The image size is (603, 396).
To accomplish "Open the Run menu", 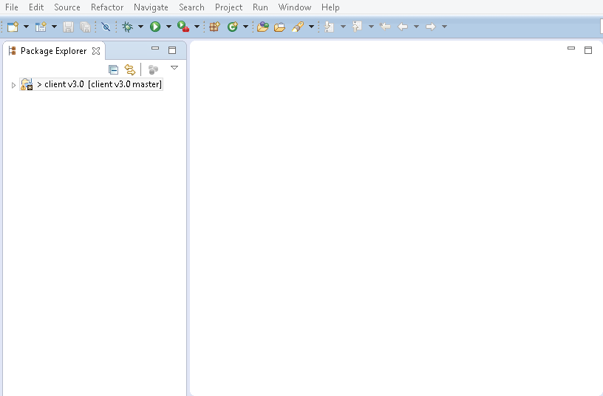I will [260, 7].
